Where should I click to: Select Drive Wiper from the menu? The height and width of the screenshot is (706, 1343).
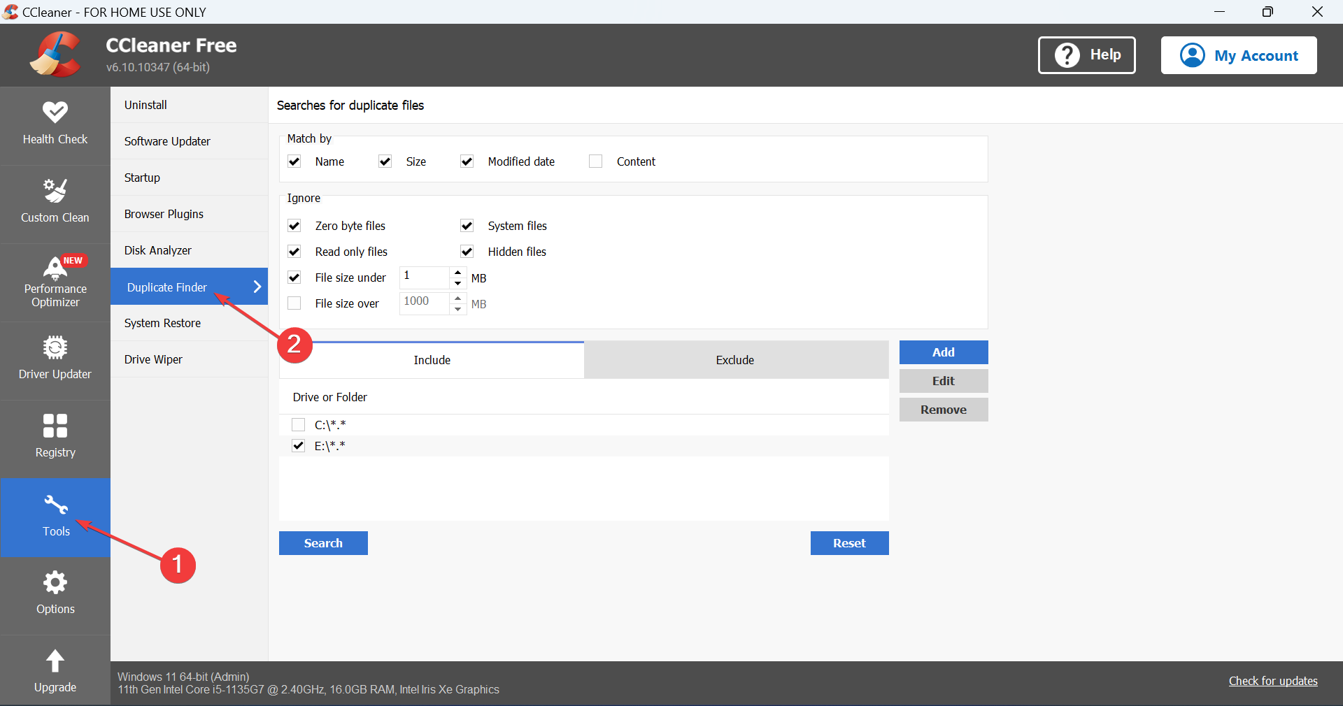pos(153,359)
